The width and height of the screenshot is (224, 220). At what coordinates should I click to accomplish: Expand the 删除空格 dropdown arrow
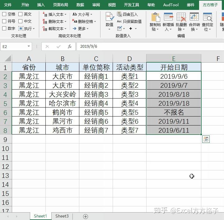pyautogui.click(x=95, y=22)
